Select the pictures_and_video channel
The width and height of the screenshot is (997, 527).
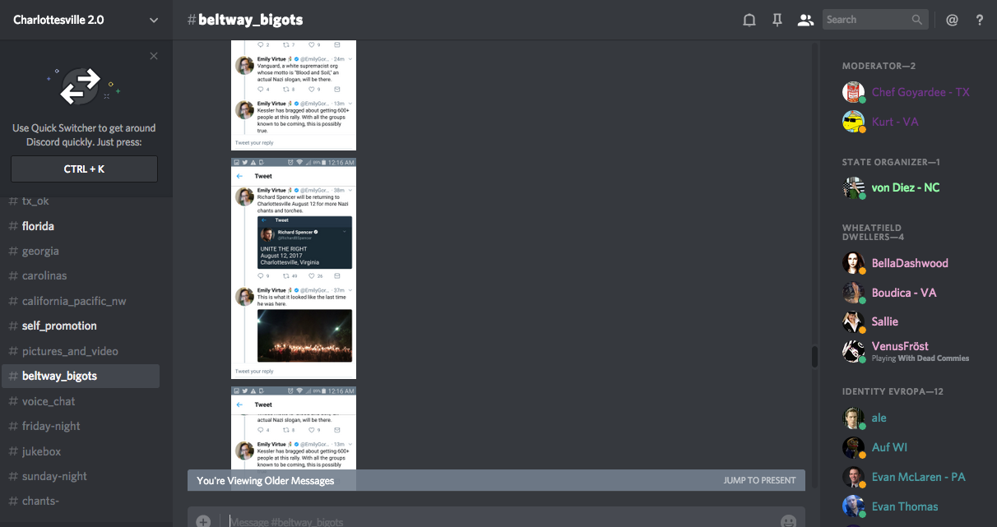point(70,351)
